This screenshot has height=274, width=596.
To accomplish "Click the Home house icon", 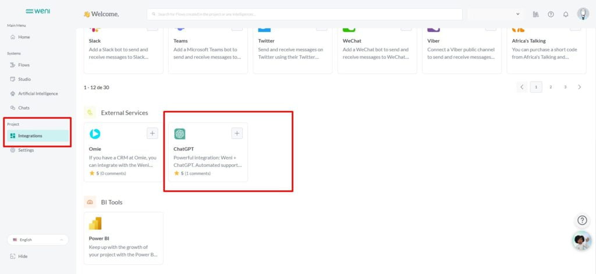I will pos(13,37).
